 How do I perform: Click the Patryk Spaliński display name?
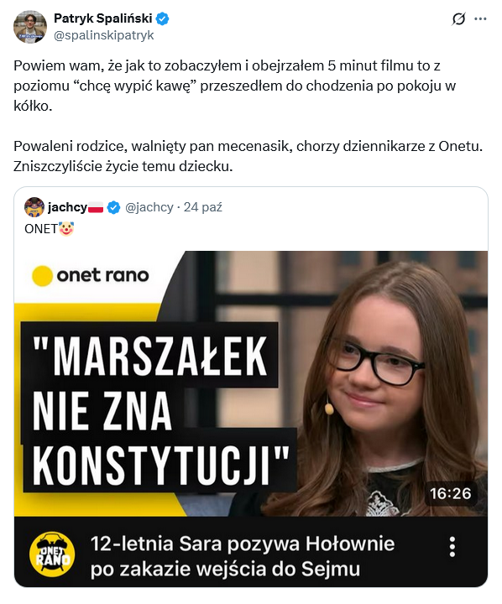pos(103,18)
